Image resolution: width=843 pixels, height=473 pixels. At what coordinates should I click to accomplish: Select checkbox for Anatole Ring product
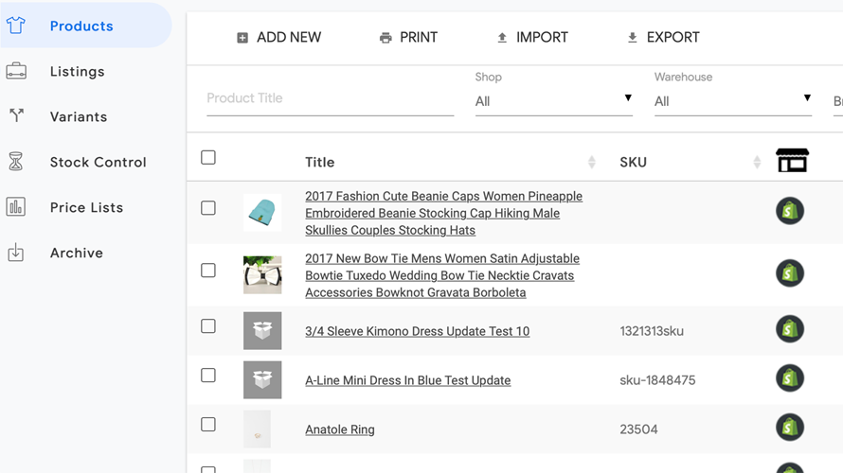[x=208, y=425]
